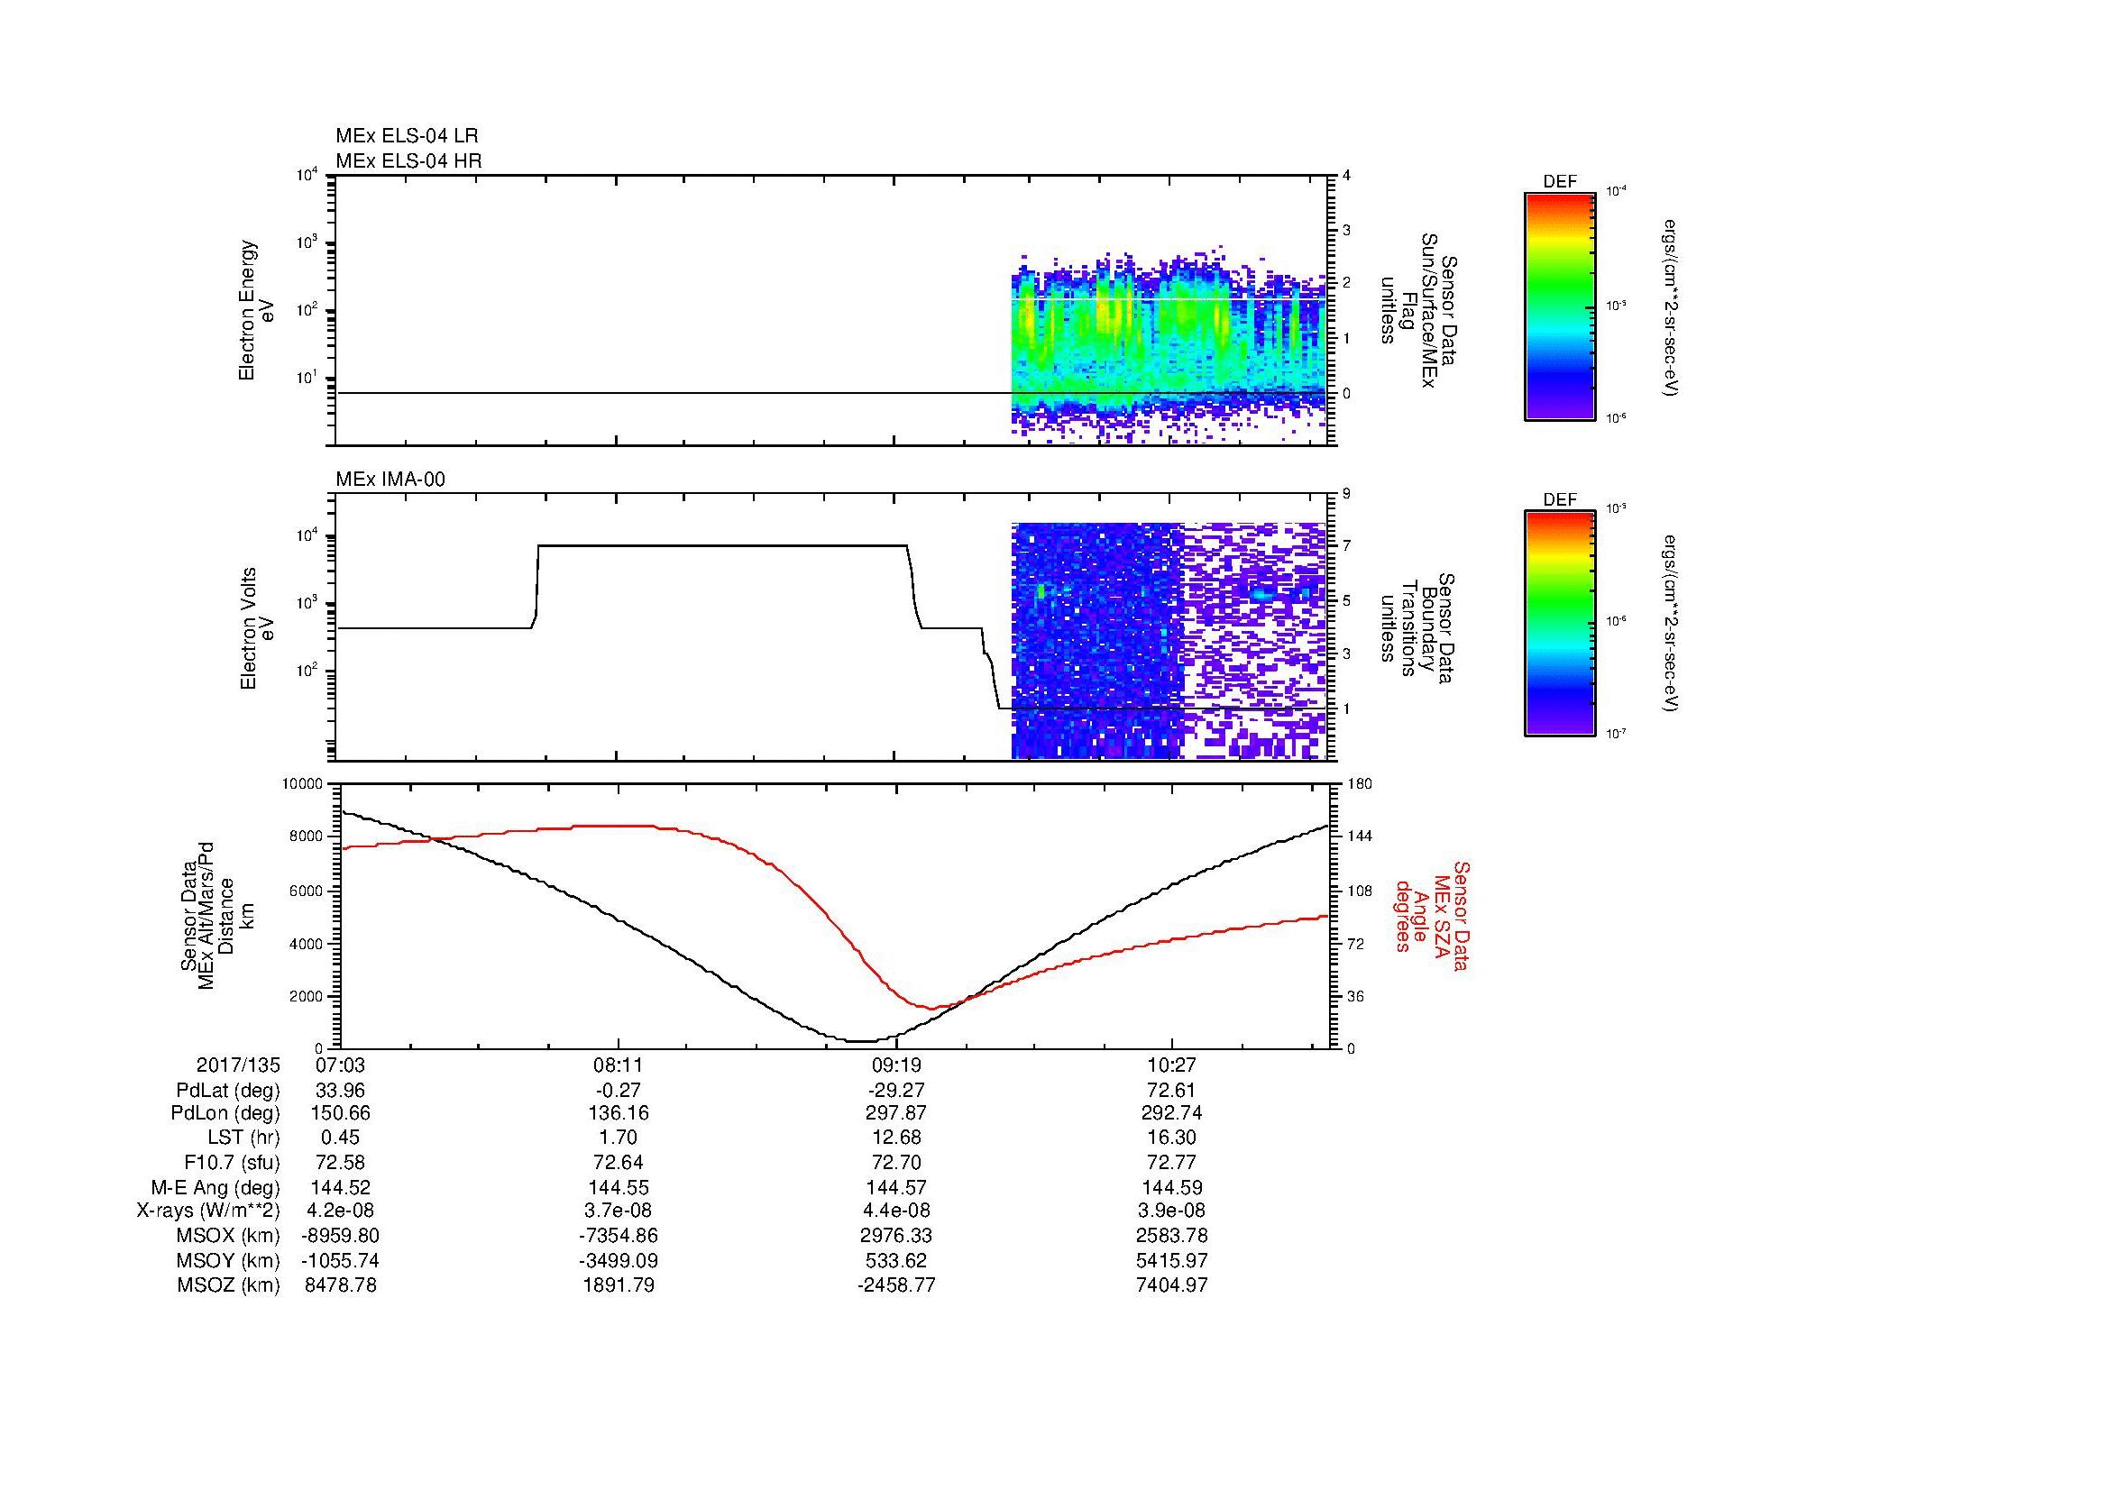Click the '09:19' time tick label
Screen dimensions: 2109x1490
[896, 1065]
